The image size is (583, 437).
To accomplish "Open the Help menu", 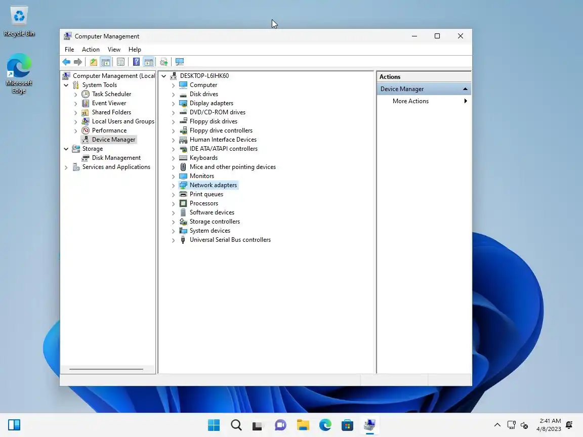I will pyautogui.click(x=135, y=50).
